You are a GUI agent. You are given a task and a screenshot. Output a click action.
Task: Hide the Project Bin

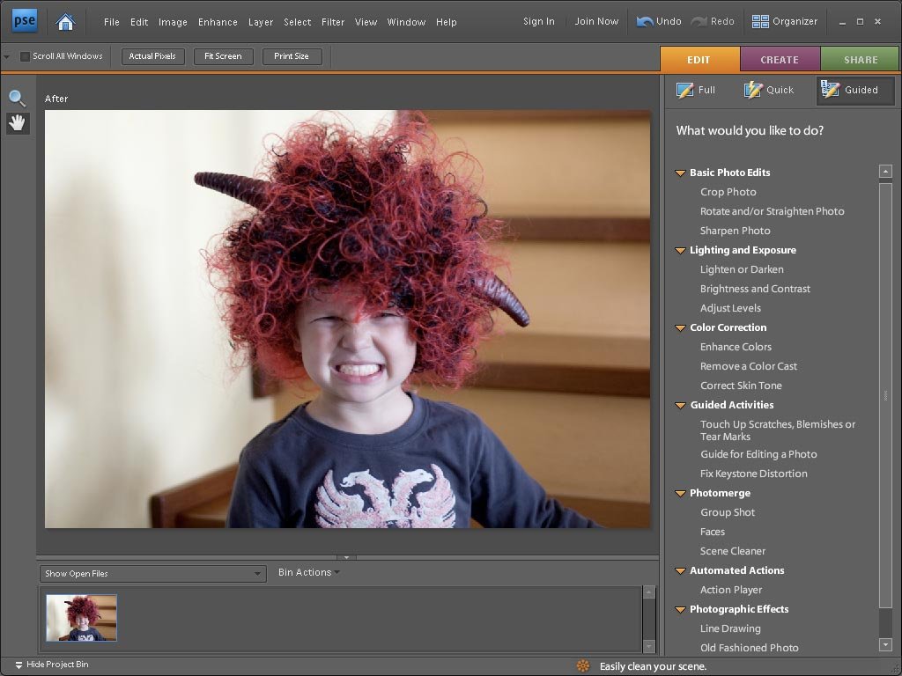coord(51,665)
